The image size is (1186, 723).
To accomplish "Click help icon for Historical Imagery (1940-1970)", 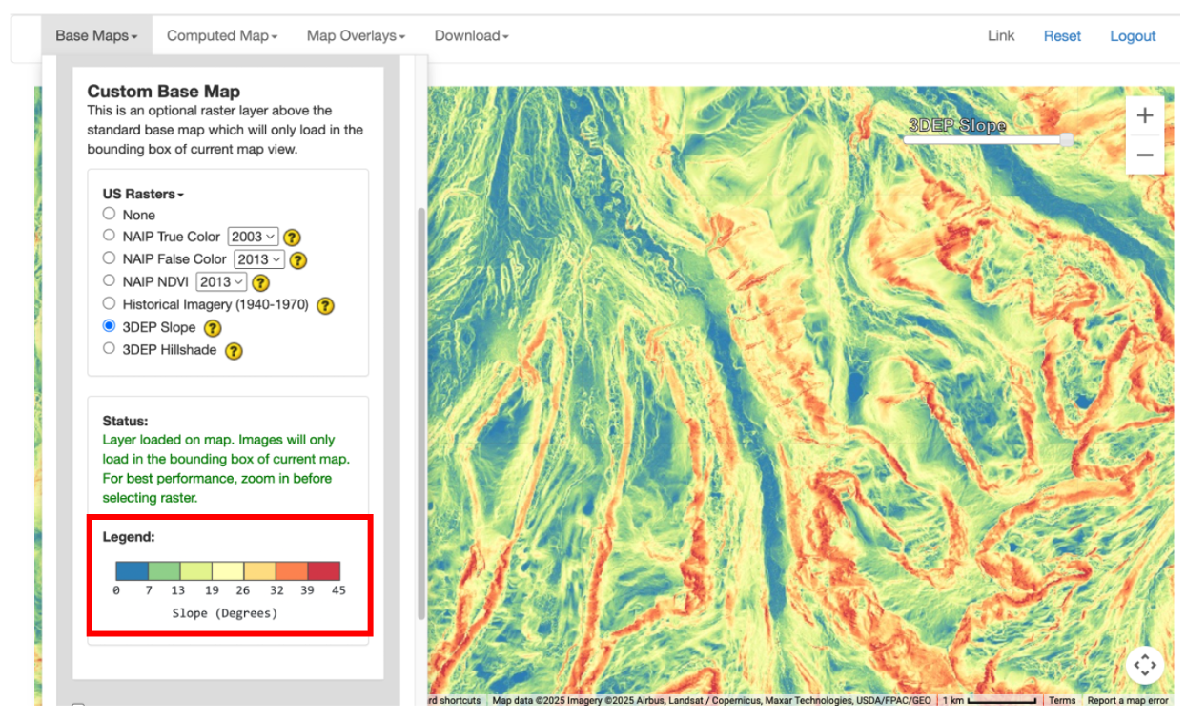I will click(x=325, y=305).
